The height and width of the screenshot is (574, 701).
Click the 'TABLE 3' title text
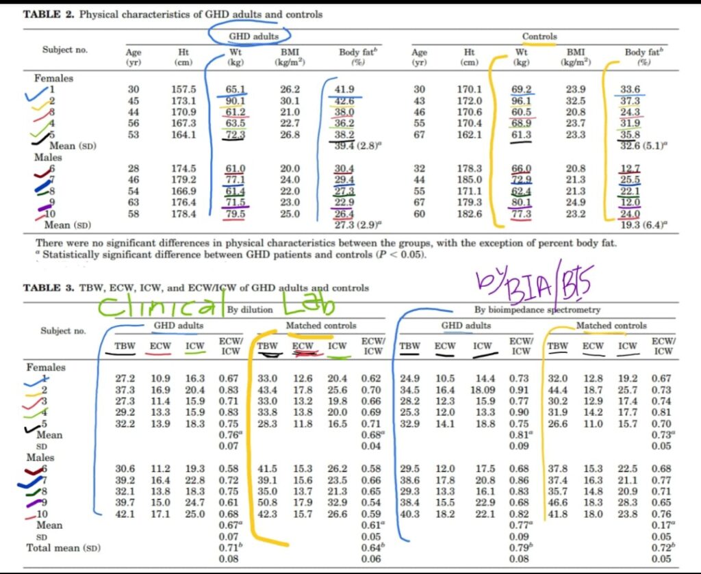point(49,288)
